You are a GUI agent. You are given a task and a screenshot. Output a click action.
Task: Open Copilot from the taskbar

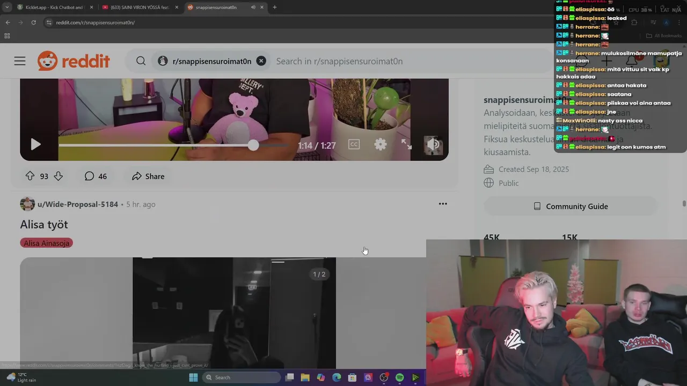point(321,377)
